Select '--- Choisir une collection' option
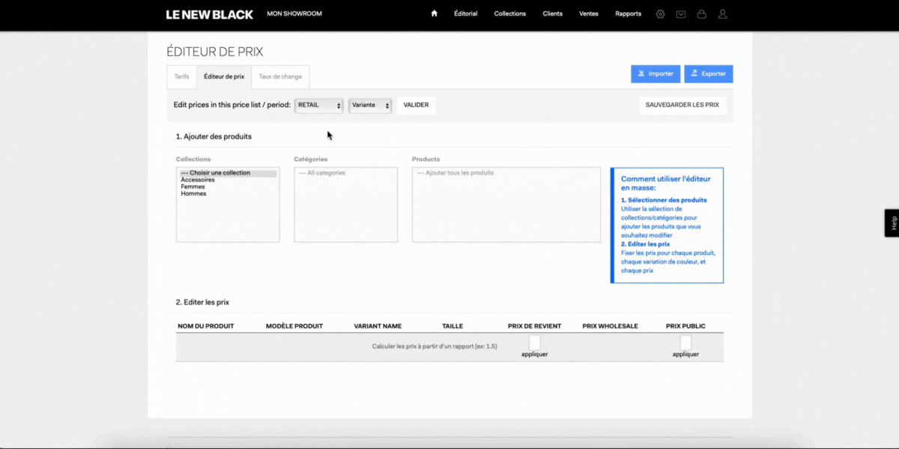This screenshot has width=899, height=449. [228, 173]
